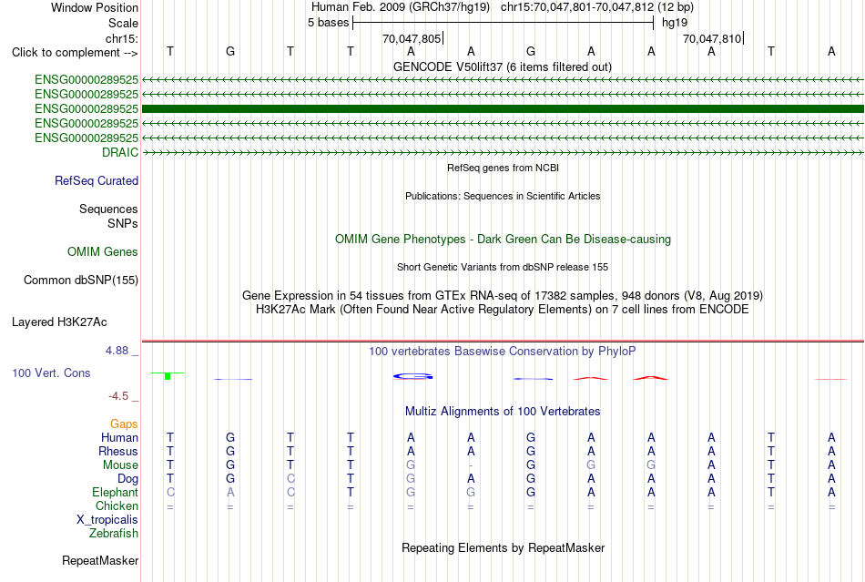The width and height of the screenshot is (865, 582).
Task: Open the RefSeq Curated track label
Action: pyautogui.click(x=97, y=180)
